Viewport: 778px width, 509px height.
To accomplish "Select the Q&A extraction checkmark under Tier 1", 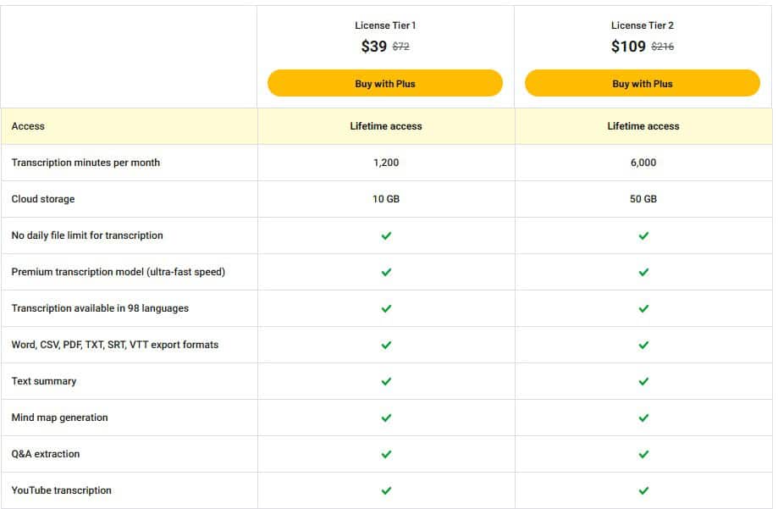I will [x=386, y=454].
